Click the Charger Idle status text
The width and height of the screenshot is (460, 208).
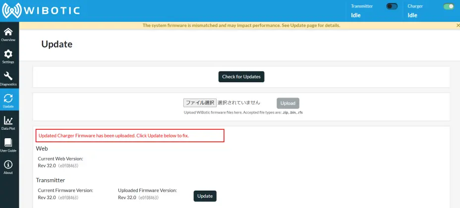[x=412, y=15]
